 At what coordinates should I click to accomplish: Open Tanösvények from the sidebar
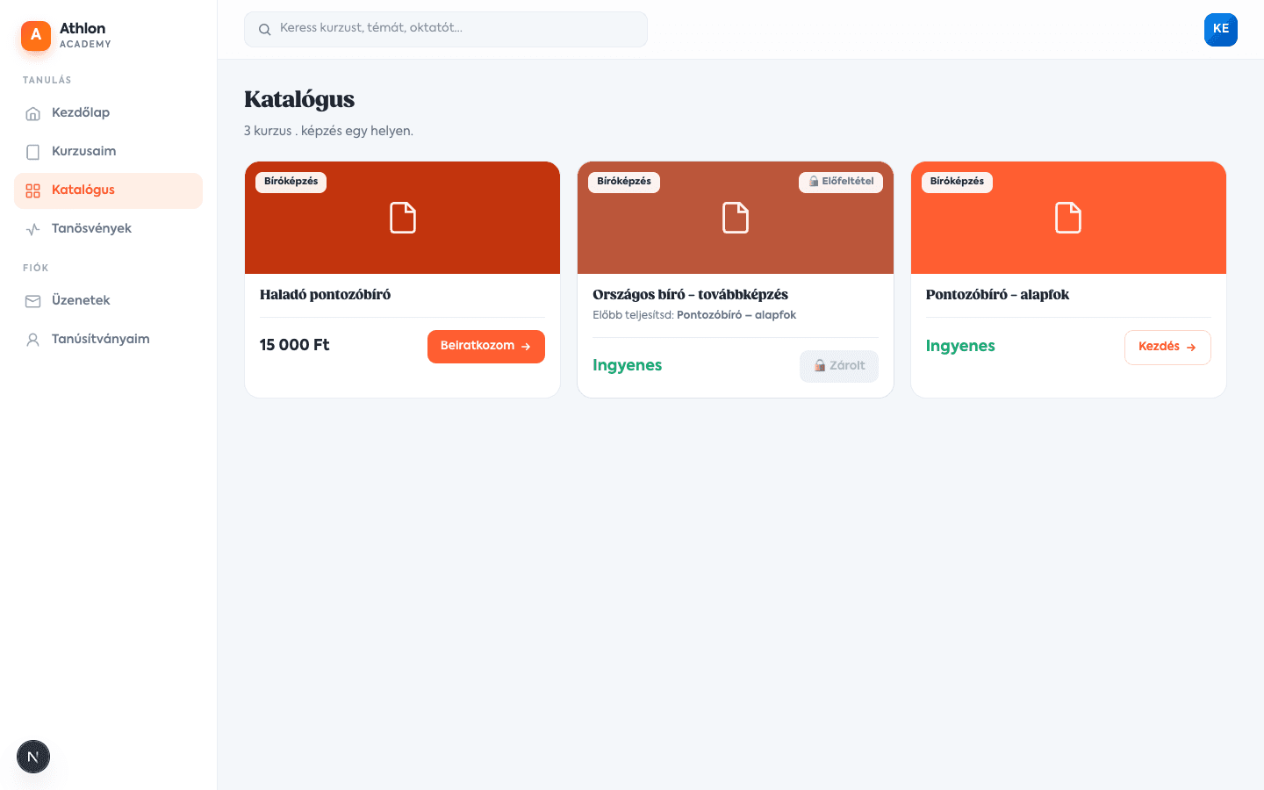[108, 229]
